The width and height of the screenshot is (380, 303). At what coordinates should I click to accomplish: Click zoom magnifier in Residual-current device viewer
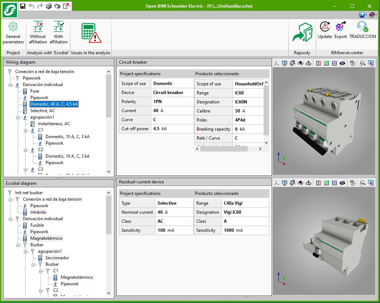[363, 183]
